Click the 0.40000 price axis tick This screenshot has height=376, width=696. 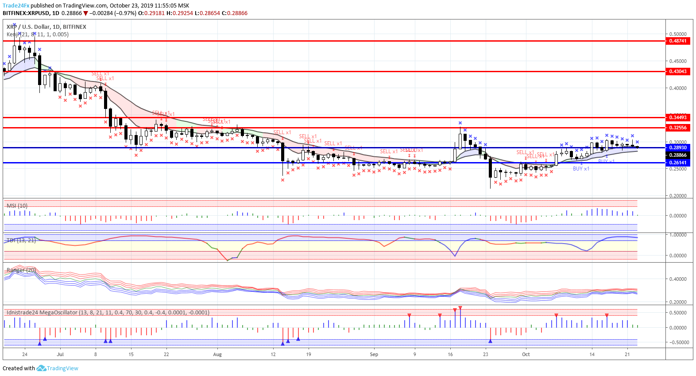678,88
